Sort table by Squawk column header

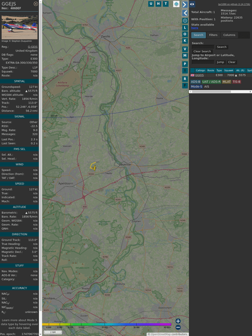coord(228,70)
